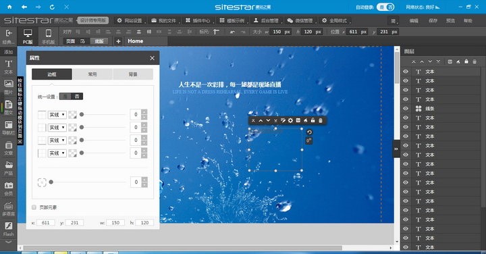The width and height of the screenshot is (486, 254).
Task: Click the home icon in the title bar
Action: 9,7
